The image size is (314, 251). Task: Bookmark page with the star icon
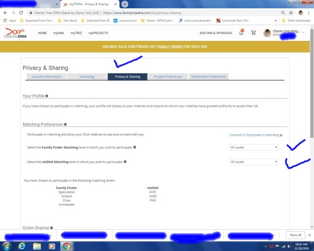(291, 13)
